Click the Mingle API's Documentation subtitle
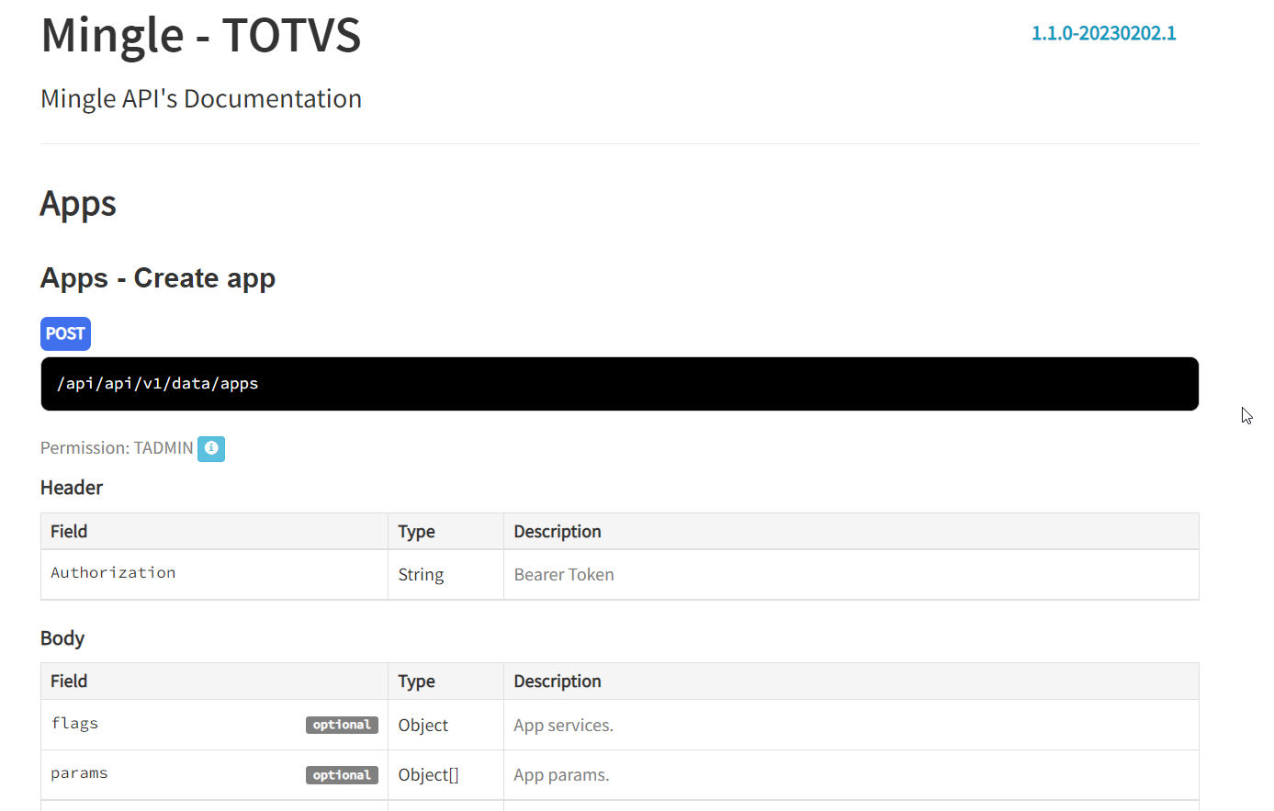1274x811 pixels. (201, 99)
